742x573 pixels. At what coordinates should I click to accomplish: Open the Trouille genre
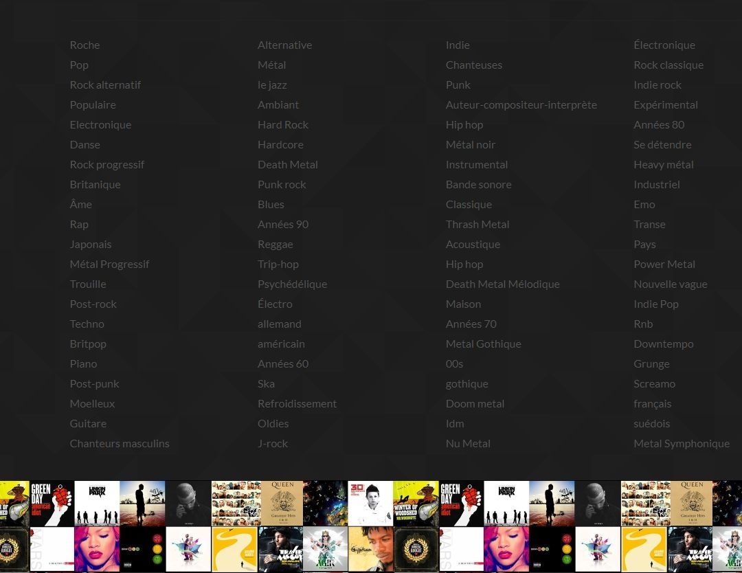87,284
